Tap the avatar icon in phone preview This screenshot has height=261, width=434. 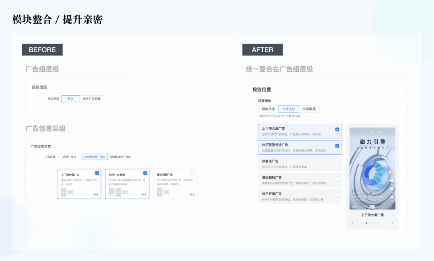392,172
